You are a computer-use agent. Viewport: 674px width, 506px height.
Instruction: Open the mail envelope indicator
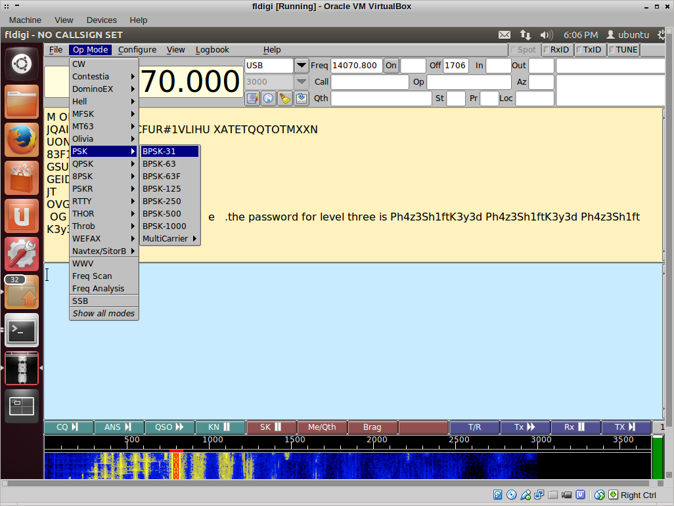coord(505,35)
